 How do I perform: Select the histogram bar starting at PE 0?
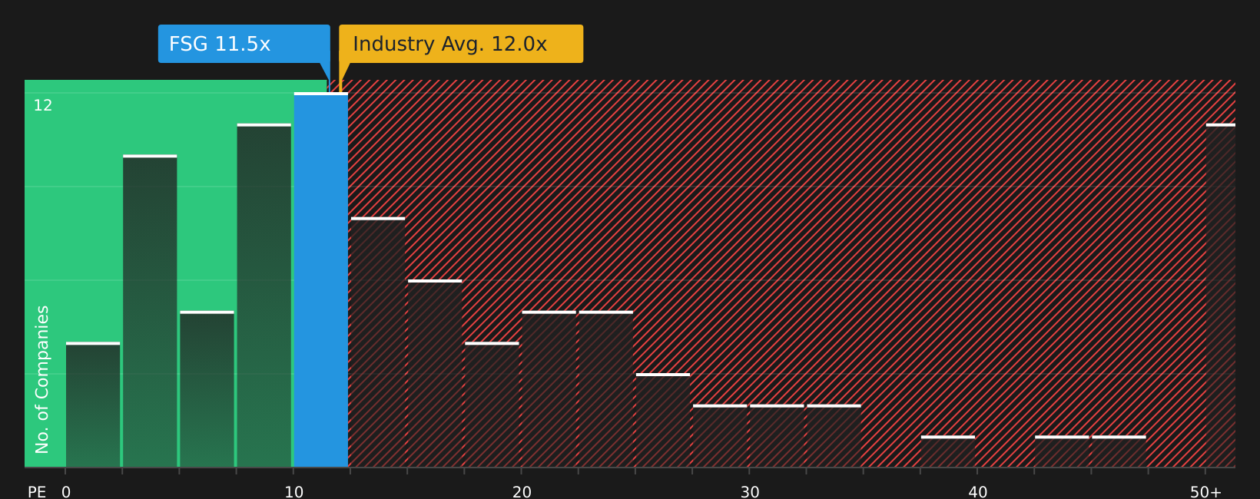pyautogui.click(x=93, y=405)
